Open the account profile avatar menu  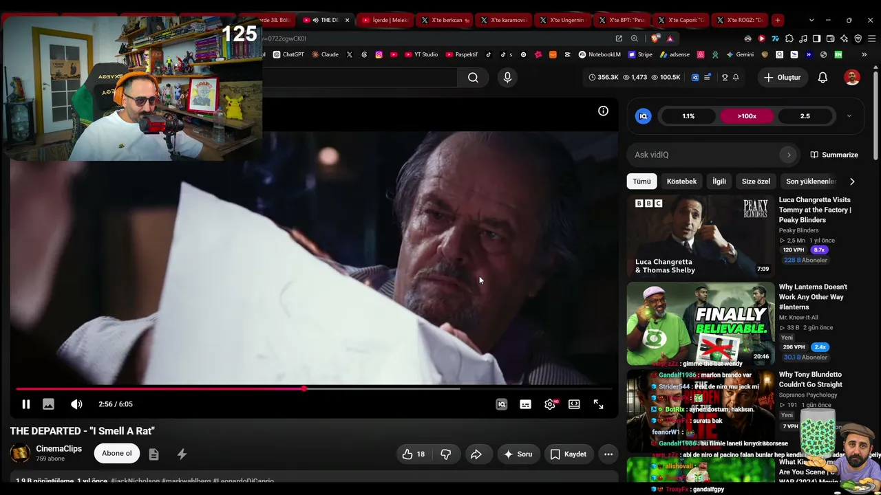pyautogui.click(x=852, y=78)
